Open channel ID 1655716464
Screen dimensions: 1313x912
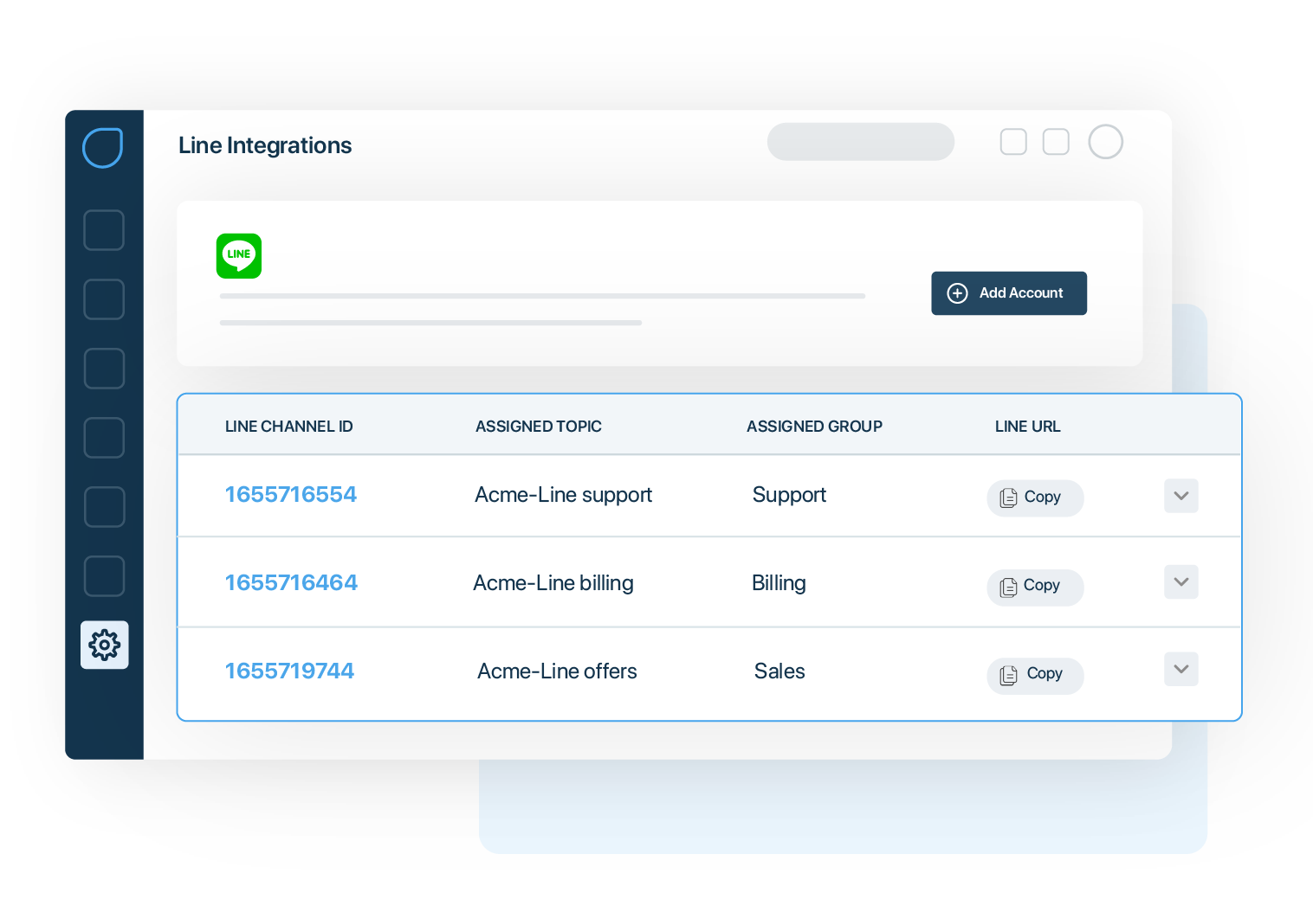[291, 583]
